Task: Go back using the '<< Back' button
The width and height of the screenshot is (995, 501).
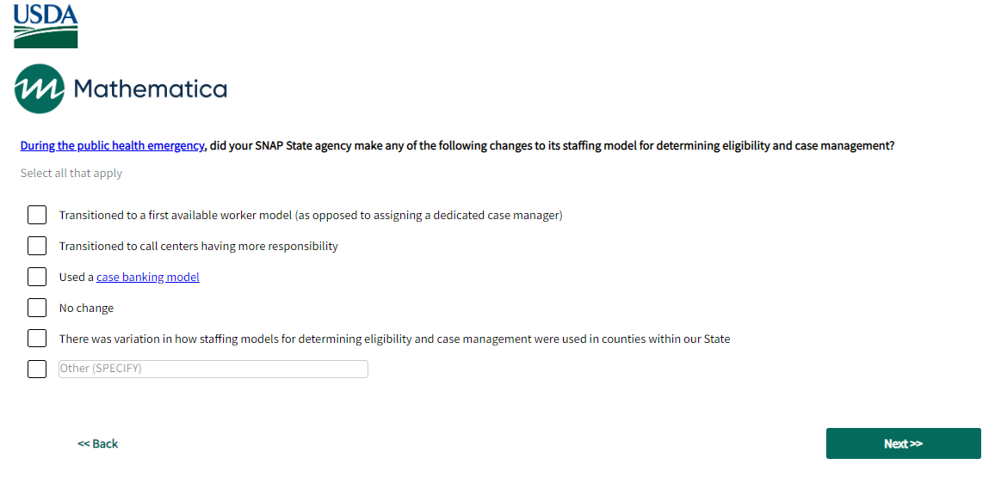Action: coord(98,443)
